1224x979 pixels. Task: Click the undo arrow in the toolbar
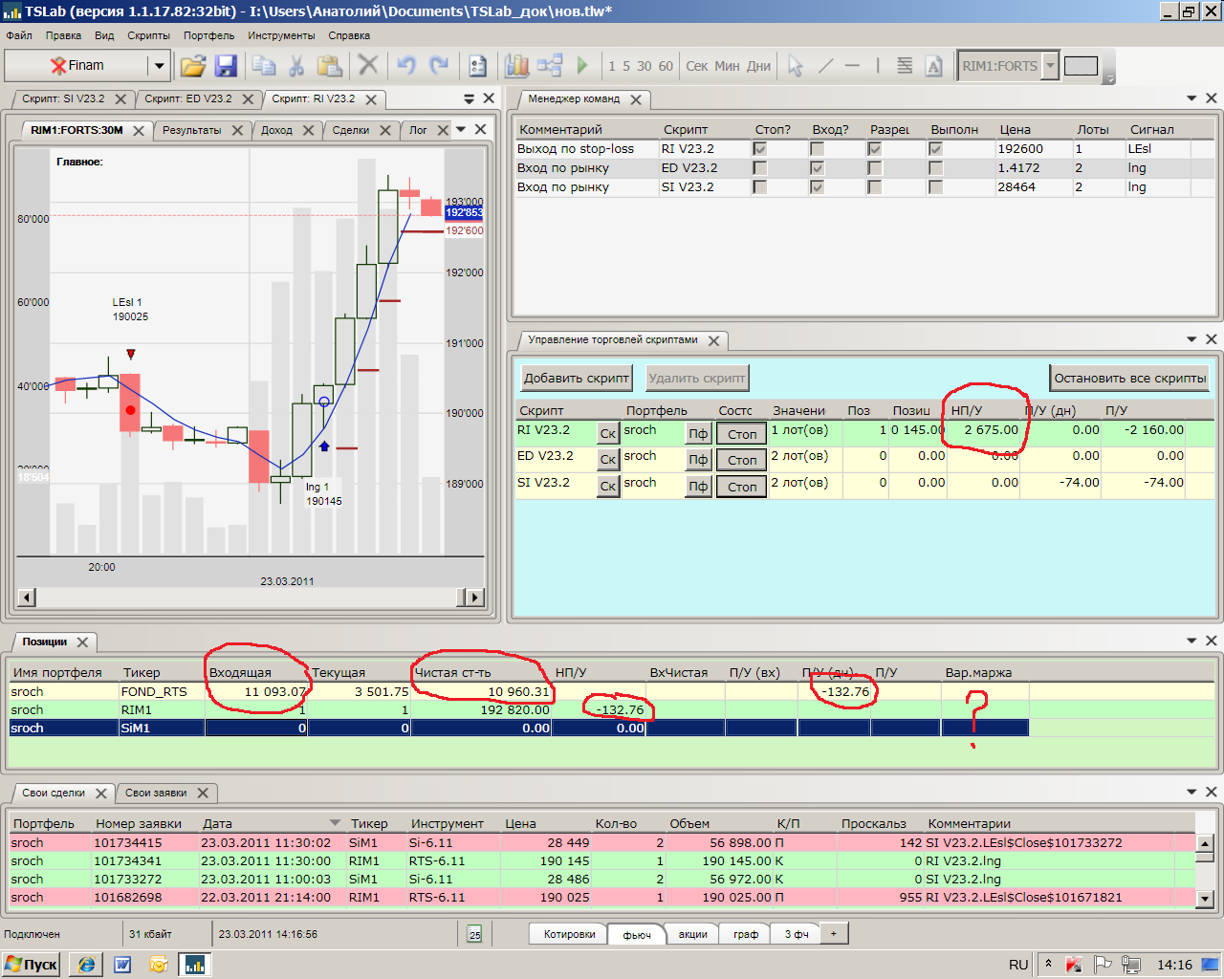(x=406, y=66)
